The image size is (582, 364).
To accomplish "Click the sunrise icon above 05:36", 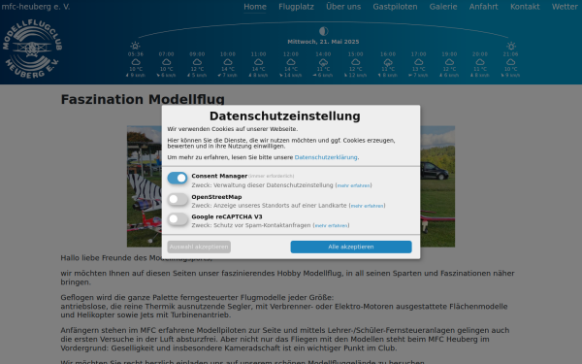I will pos(135,46).
